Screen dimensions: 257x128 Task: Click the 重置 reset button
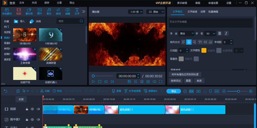pos(188,81)
